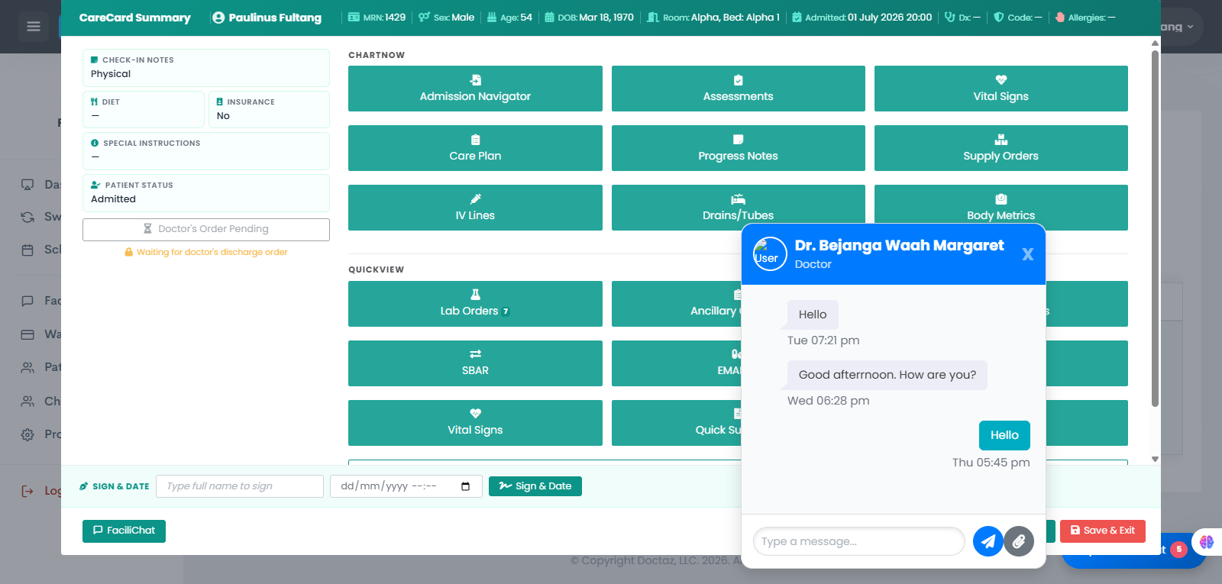
Task: Click the chat user avatar
Action: click(x=770, y=254)
